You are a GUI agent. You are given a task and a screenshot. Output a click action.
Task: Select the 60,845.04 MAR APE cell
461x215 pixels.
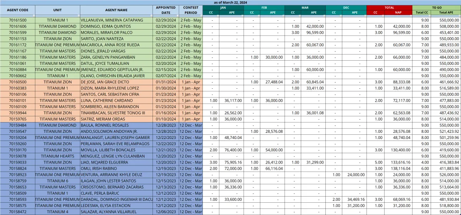pyautogui.click(x=313, y=82)
